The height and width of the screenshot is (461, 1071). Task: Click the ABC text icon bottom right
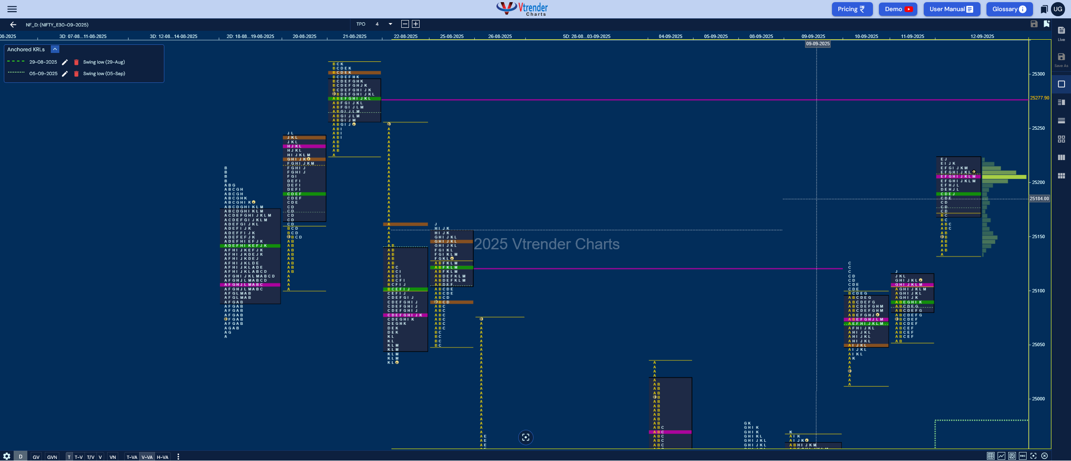tap(1023, 456)
